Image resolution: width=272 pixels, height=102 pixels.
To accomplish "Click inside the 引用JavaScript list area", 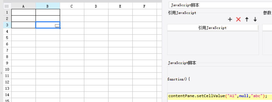I will [x=213, y=43].
